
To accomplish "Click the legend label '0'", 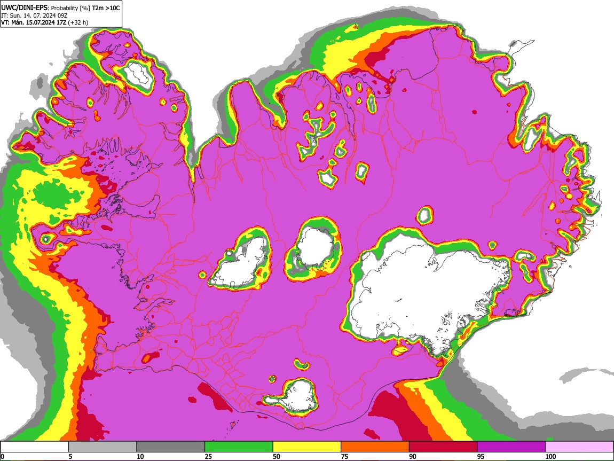I will [2, 456].
